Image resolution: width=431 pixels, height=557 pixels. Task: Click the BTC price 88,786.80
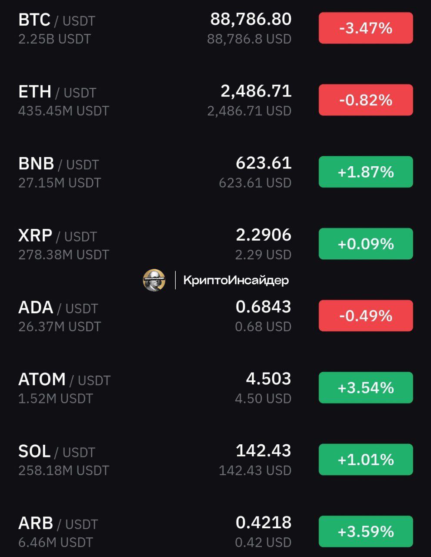point(251,19)
